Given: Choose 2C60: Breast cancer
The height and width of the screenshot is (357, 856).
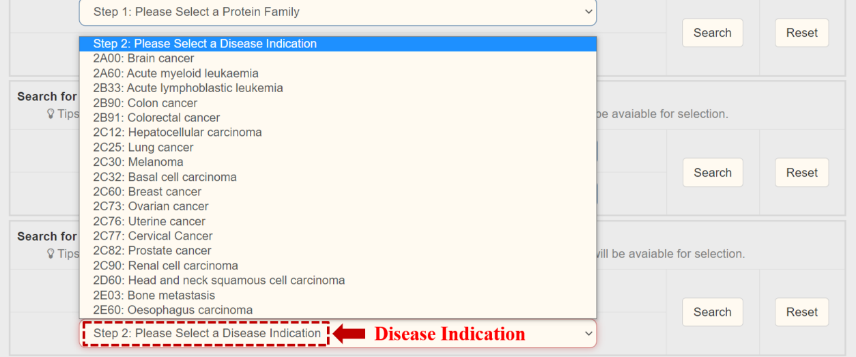Looking at the screenshot, I should tap(147, 192).
